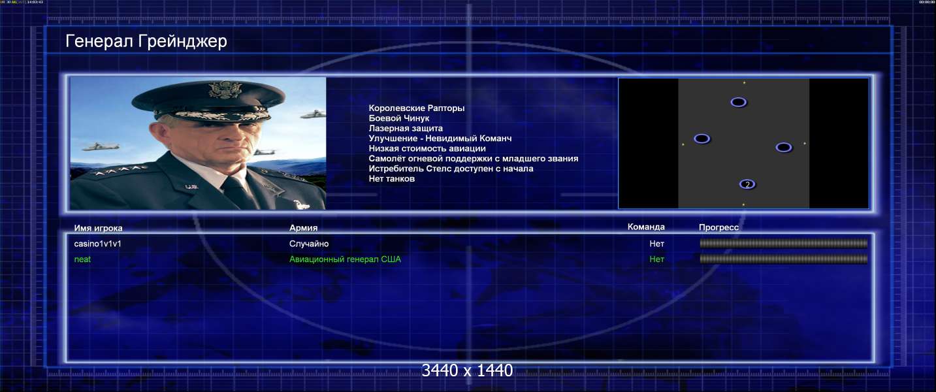The height and width of the screenshot is (392, 936).
Task: Select the northern empty start position on map
Action: coord(739,102)
